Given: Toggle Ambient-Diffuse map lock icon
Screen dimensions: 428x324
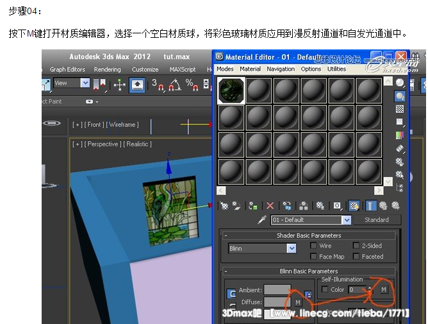Looking at the screenshot, I should tap(308, 294).
